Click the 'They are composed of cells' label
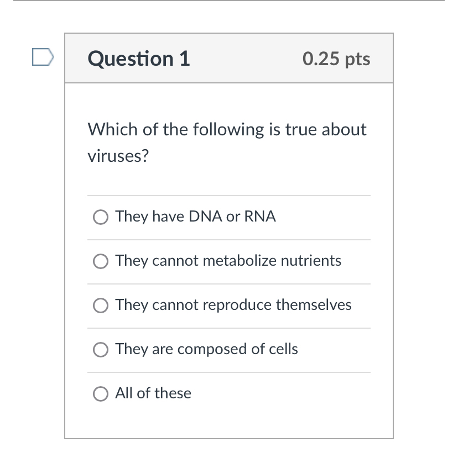The image size is (458, 474). [x=206, y=349]
